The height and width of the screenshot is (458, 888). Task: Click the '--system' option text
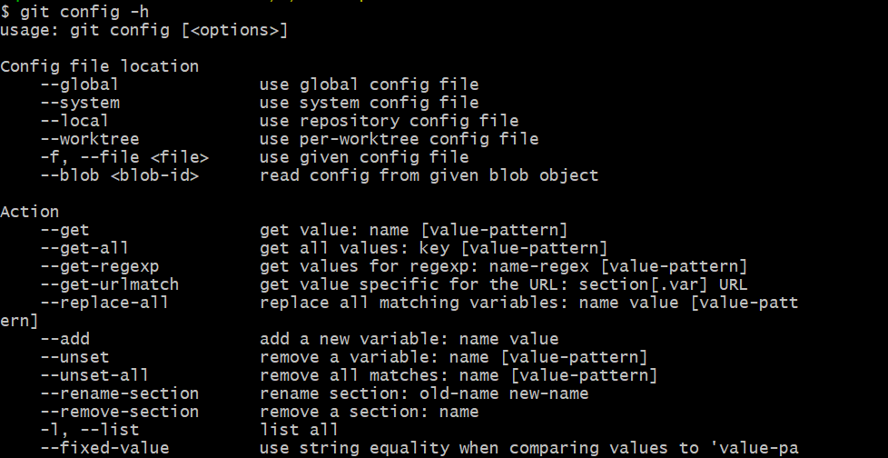click(x=79, y=103)
